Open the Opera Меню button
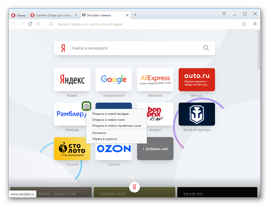This screenshot has width=269, height=206. click(18, 15)
